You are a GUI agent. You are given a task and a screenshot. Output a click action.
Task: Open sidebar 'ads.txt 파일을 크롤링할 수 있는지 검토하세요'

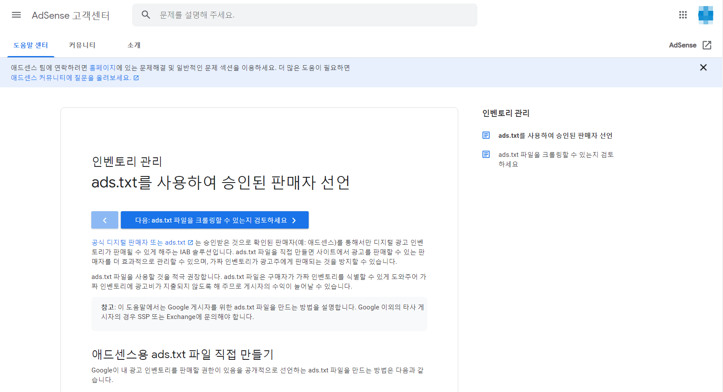point(556,159)
